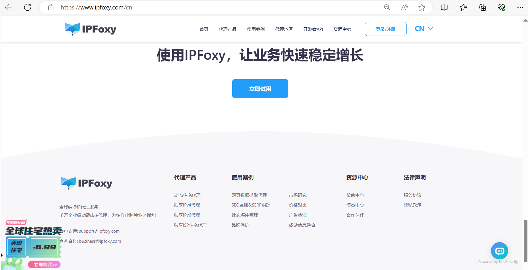Image resolution: width=528 pixels, height=270 pixels.
Task: Reload the page with the refresh icon
Action: tap(28, 7)
